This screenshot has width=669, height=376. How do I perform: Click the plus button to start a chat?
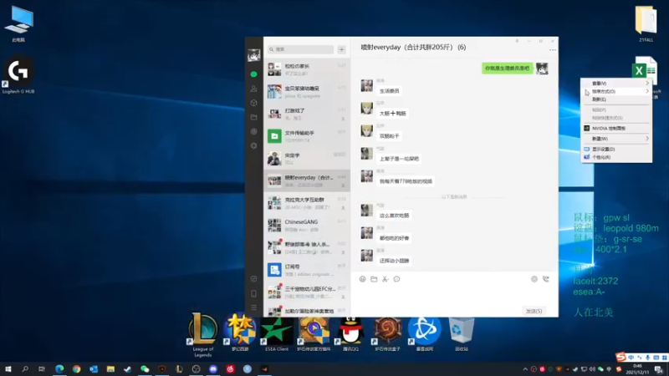tap(341, 49)
